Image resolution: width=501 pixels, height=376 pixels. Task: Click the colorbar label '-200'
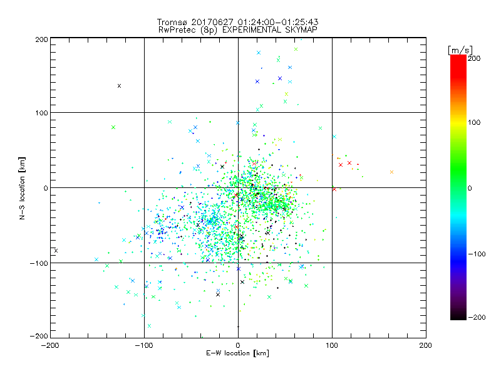pyautogui.click(x=477, y=317)
